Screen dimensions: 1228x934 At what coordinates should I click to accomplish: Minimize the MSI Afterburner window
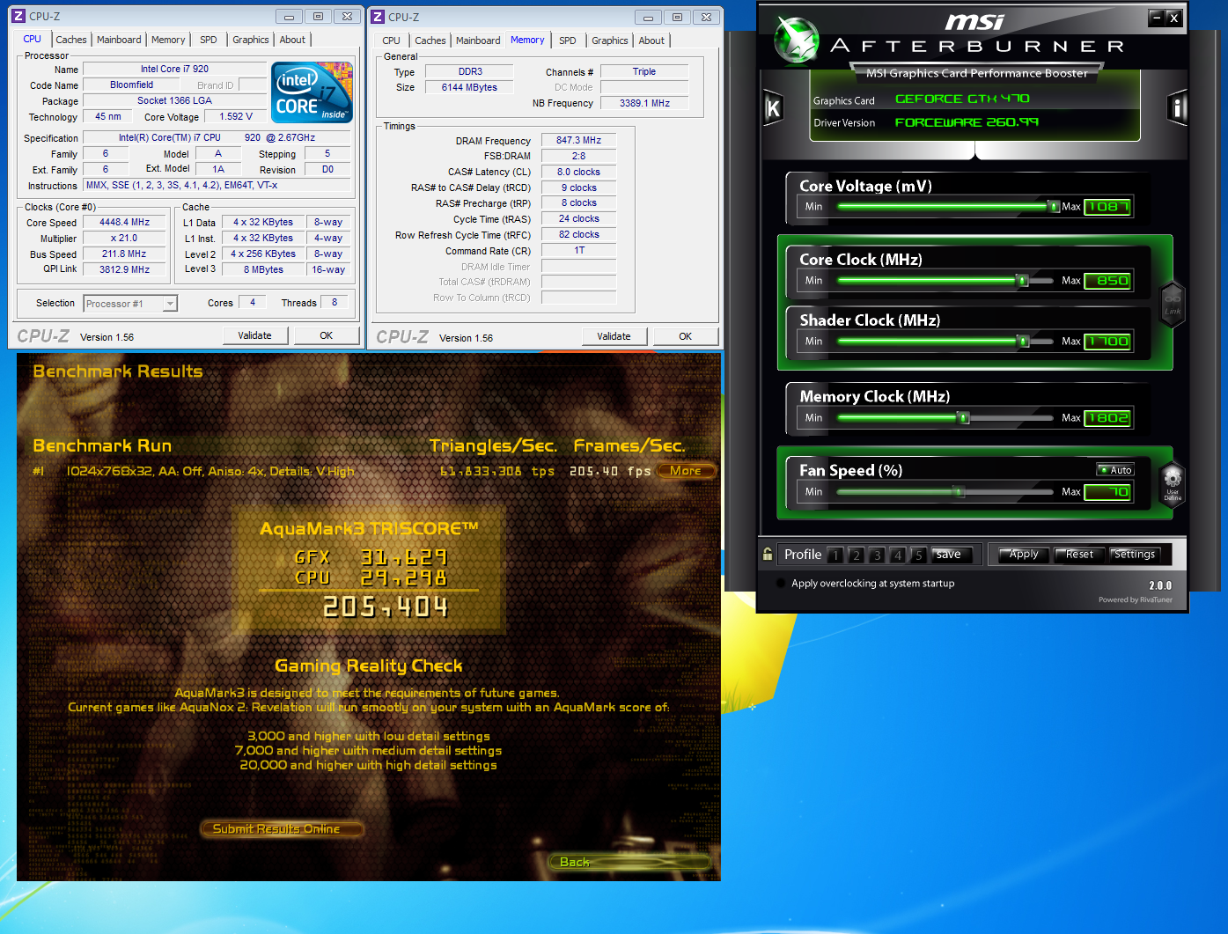coord(1157,18)
